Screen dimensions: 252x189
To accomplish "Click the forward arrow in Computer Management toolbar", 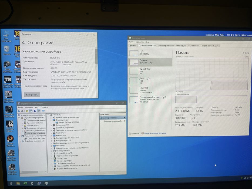I will 22,111.
